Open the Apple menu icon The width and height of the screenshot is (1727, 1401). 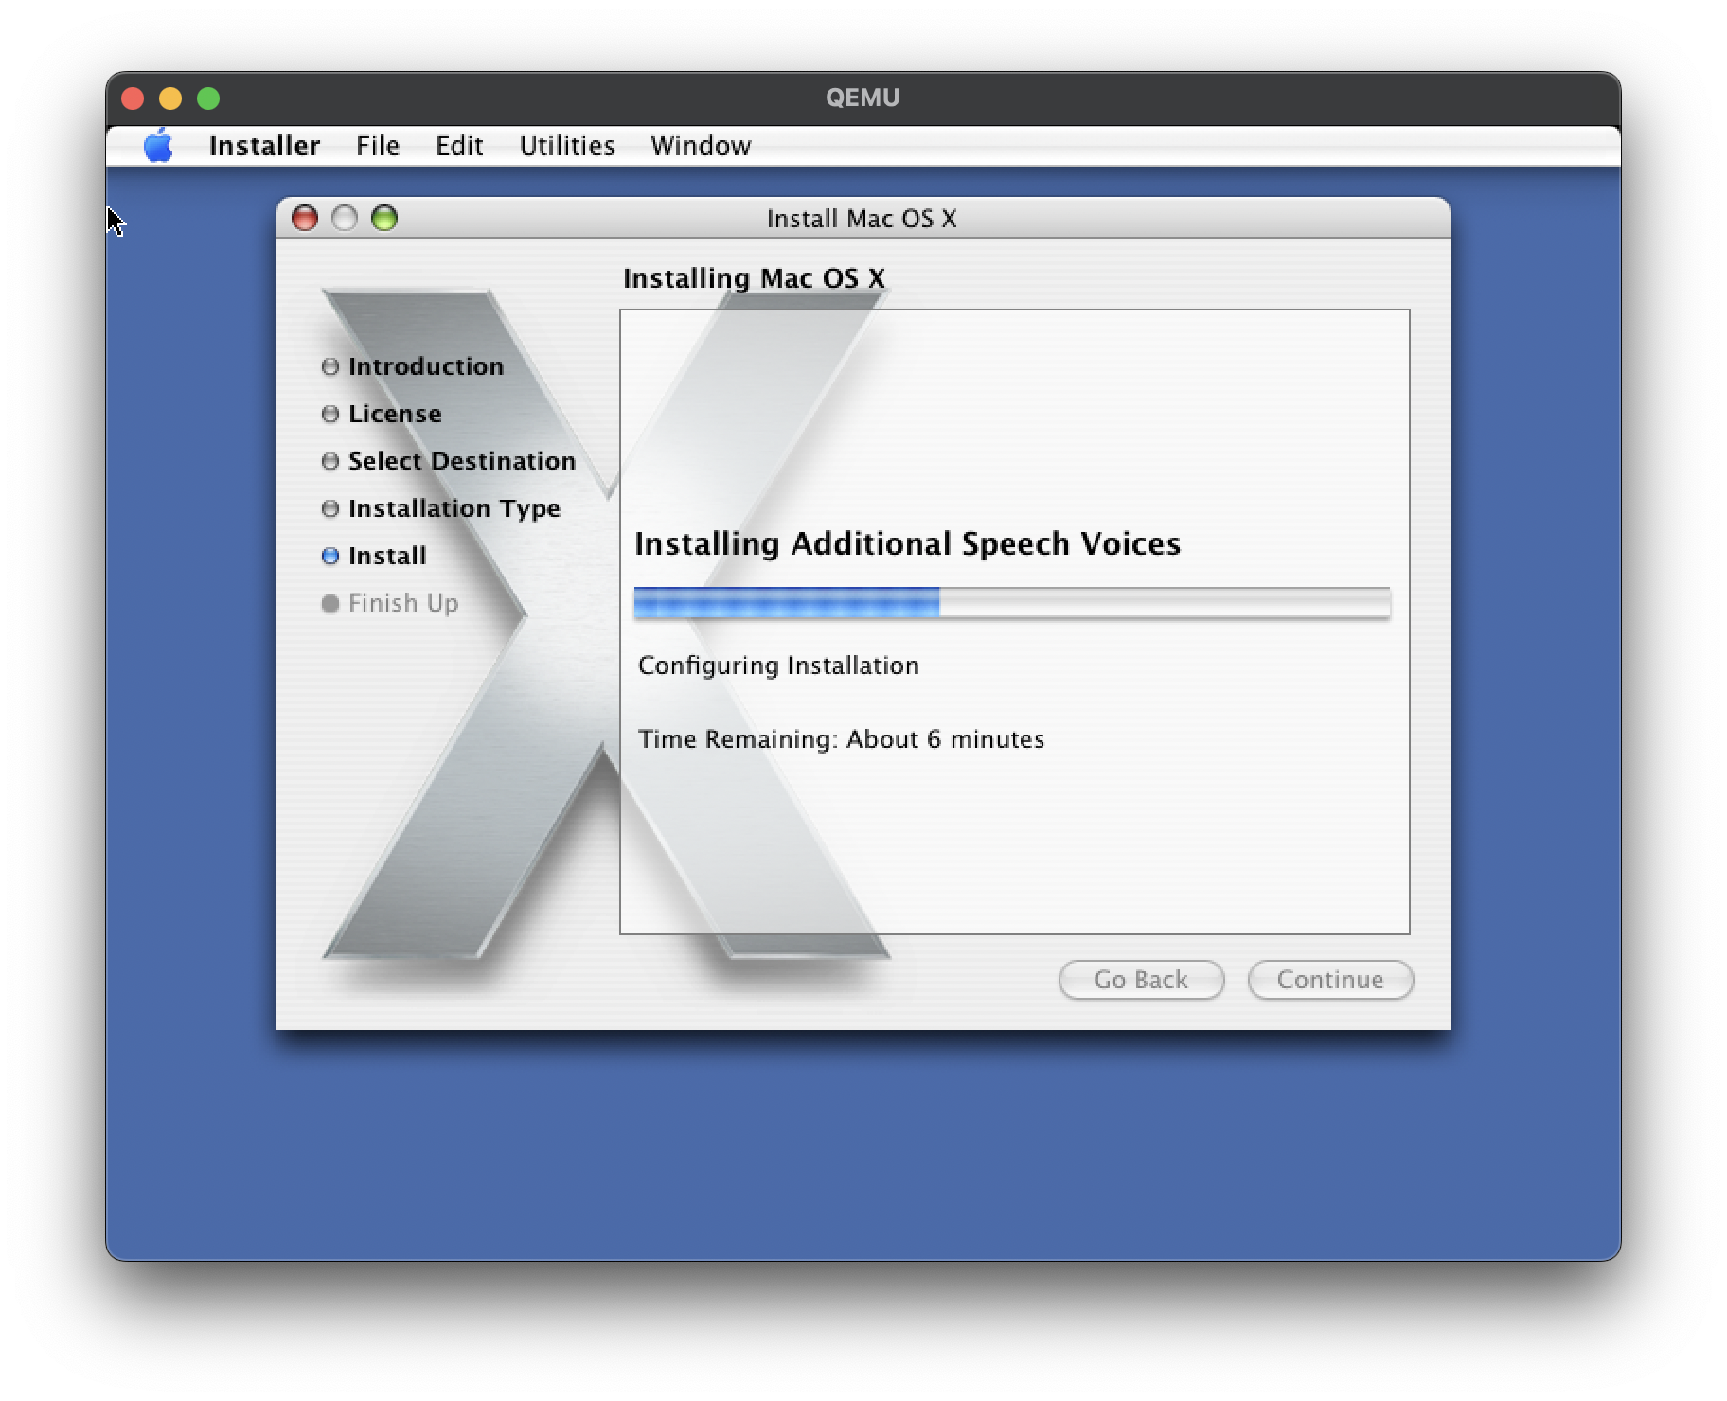point(158,146)
